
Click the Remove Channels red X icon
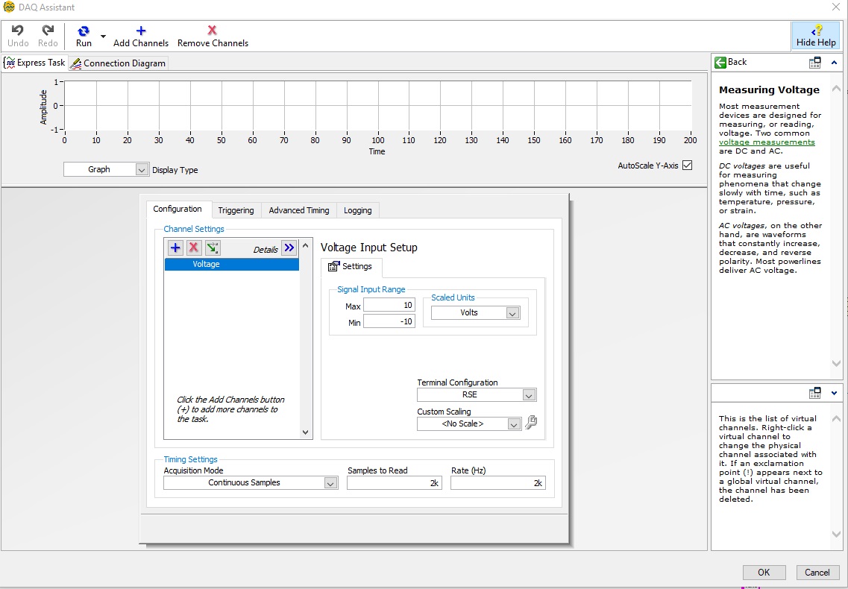point(213,31)
